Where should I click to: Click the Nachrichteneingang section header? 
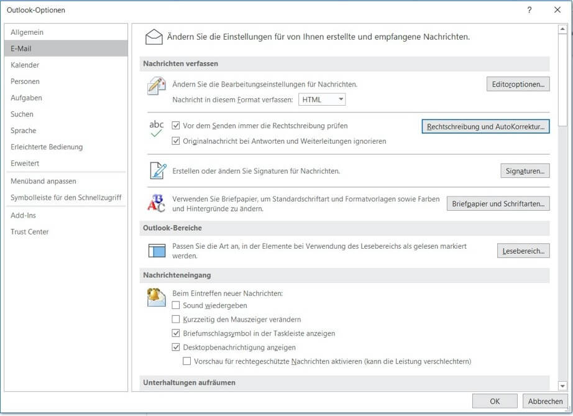pyautogui.click(x=344, y=275)
